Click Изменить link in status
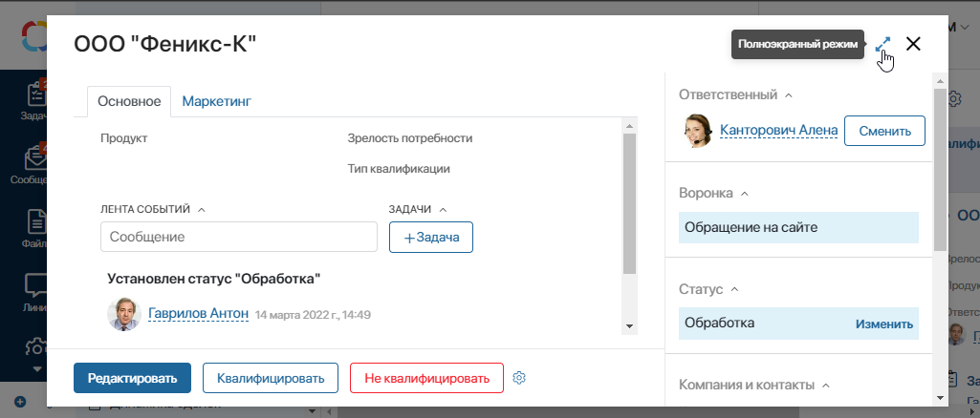Viewport: 980px width, 418px height. [x=883, y=324]
